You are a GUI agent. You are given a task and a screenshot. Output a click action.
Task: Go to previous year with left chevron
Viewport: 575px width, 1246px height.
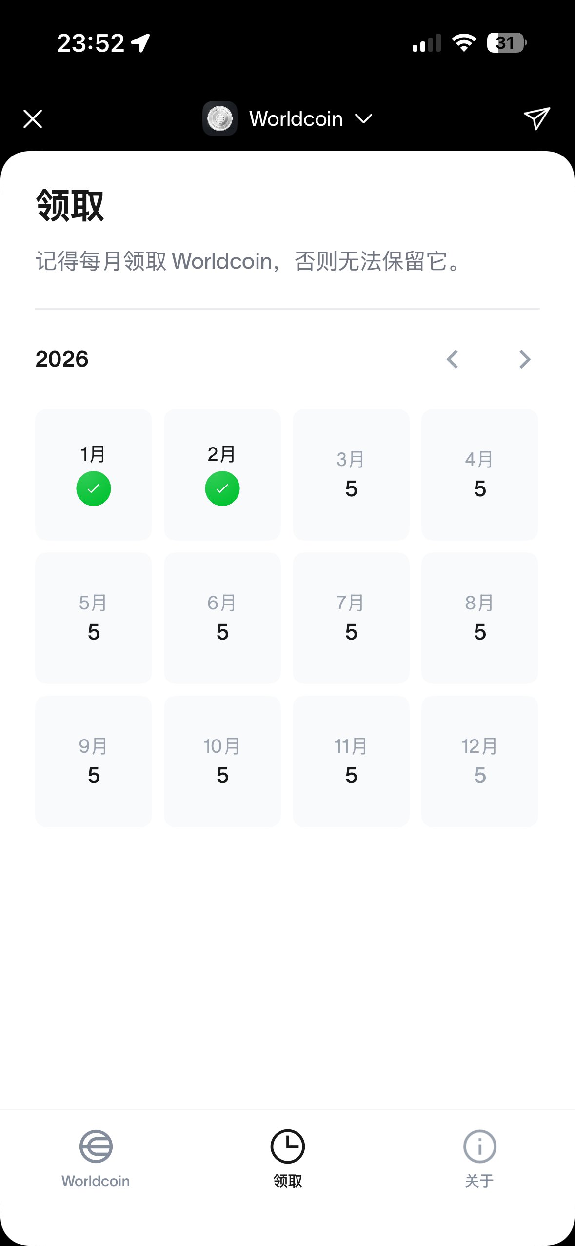(x=453, y=359)
